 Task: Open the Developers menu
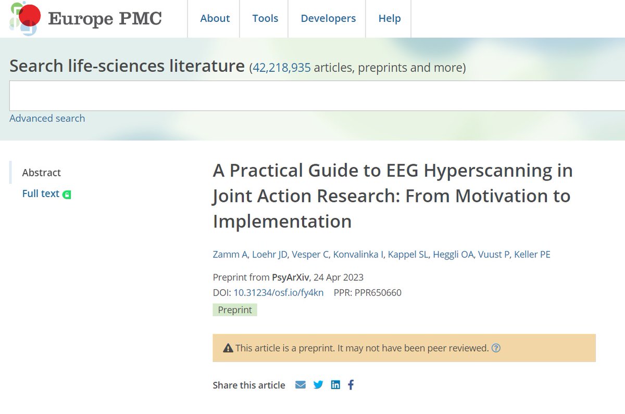pos(328,18)
